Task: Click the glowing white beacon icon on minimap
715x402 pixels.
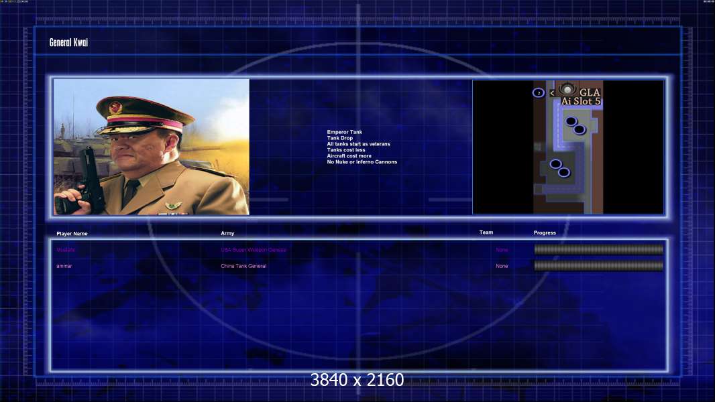Action: coord(567,89)
